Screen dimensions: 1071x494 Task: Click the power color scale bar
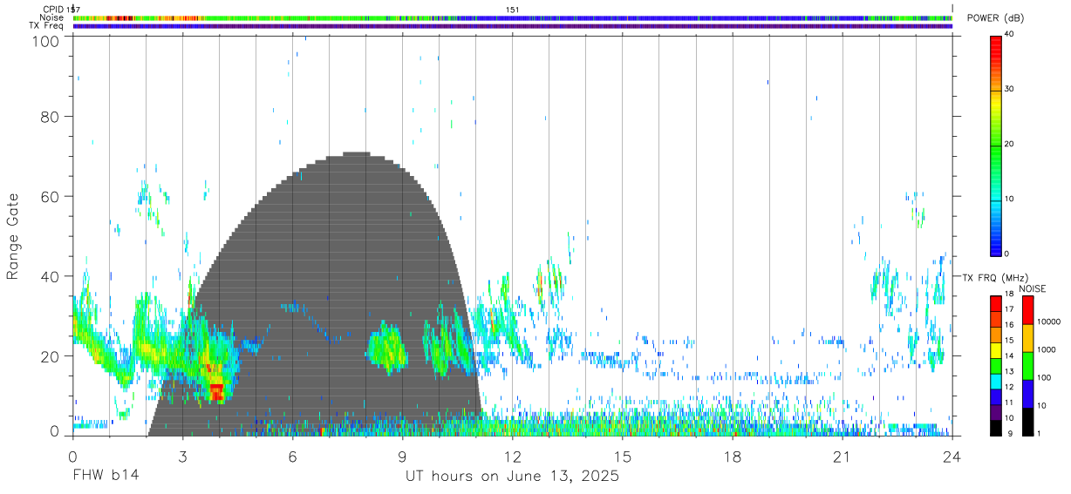(995, 145)
